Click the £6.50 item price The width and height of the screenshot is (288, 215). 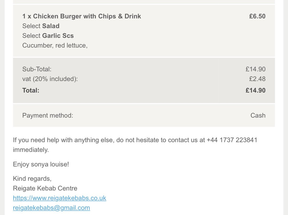tap(257, 16)
